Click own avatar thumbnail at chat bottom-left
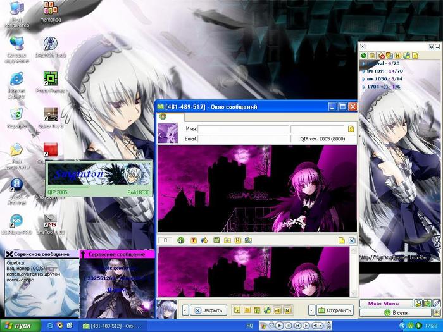The height and width of the screenshot is (332, 443). tap(167, 309)
